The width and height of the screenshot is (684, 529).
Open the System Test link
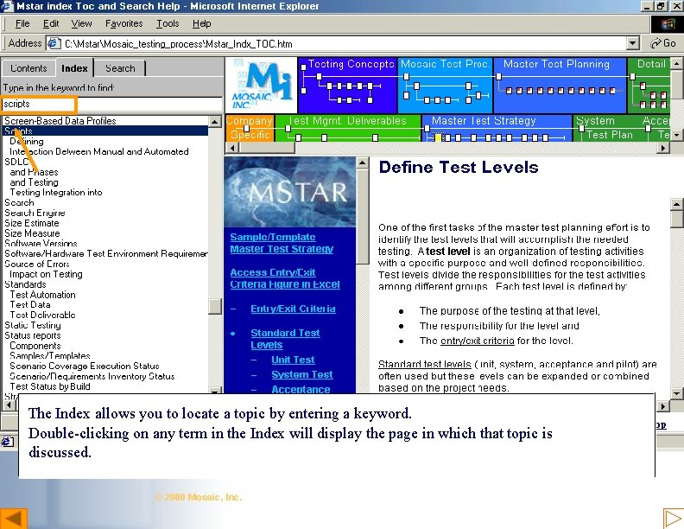click(302, 375)
